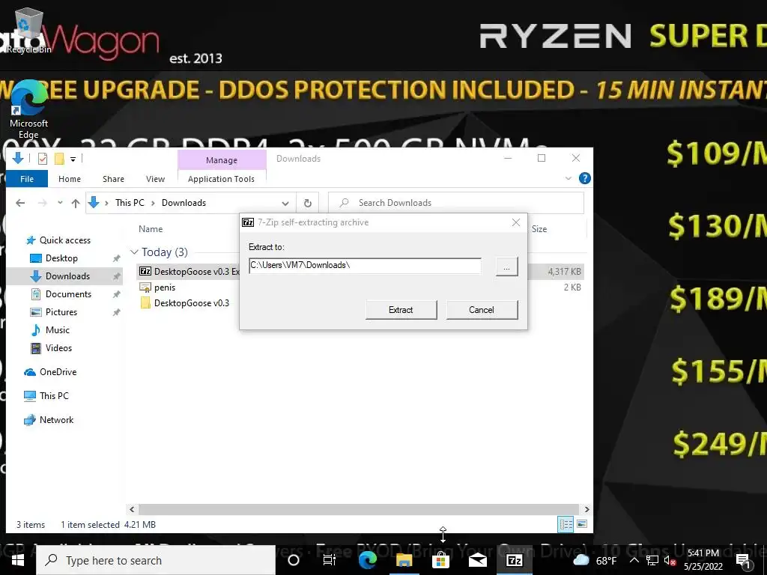This screenshot has height=575, width=767.
Task: Unpin Desktop using its pin icon
Action: tap(116, 258)
